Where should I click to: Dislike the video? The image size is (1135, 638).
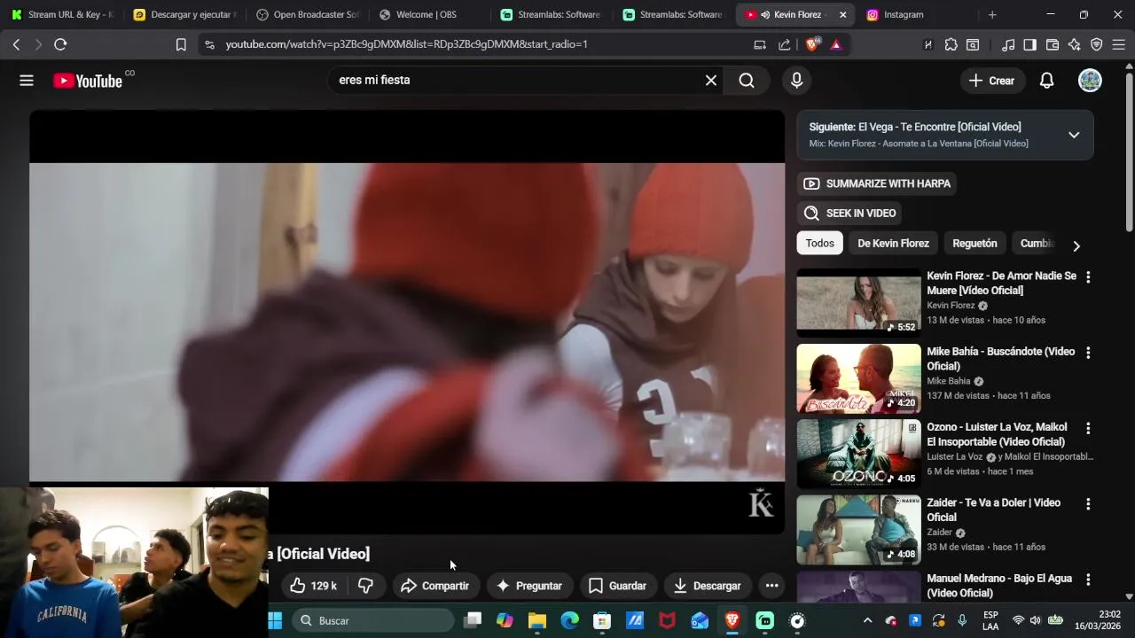(365, 586)
